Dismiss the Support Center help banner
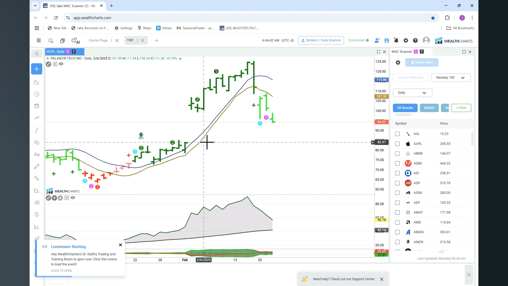 (x=382, y=279)
